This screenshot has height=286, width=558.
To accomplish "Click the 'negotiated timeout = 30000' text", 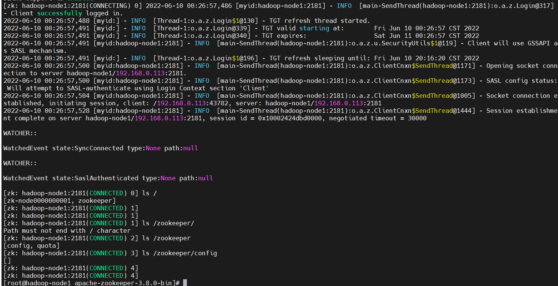I will pos(377,118).
